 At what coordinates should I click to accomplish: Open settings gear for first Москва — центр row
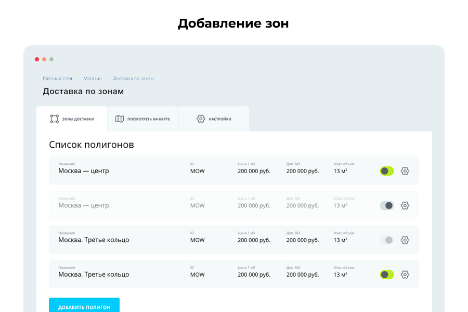(x=405, y=171)
